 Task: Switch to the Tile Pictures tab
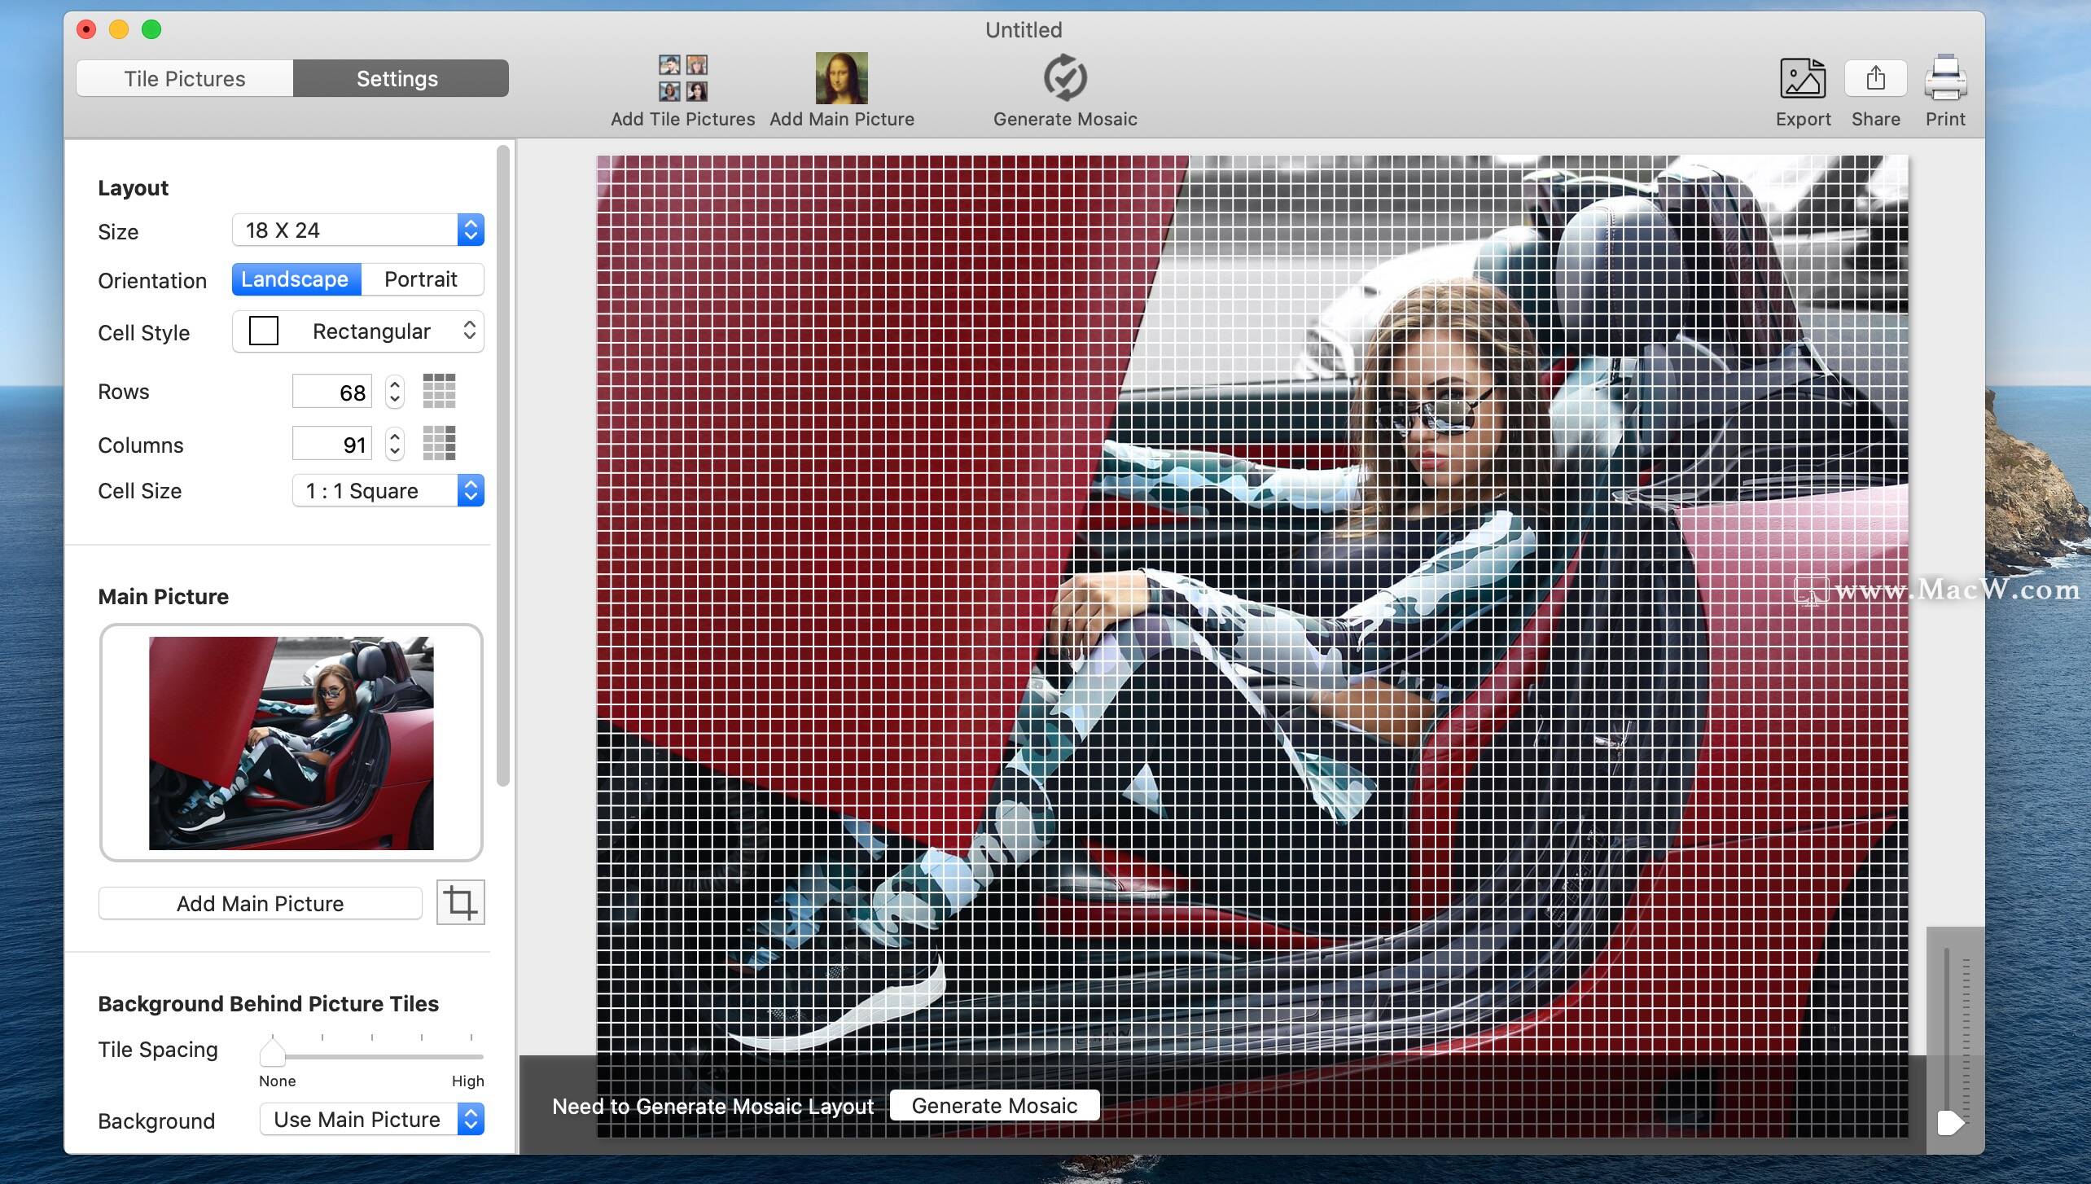tap(185, 78)
